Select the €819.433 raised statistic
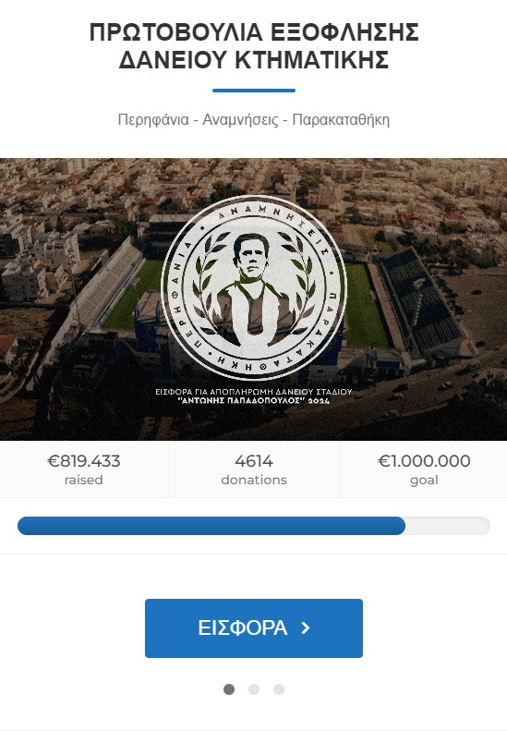The image size is (507, 731). 84,469
